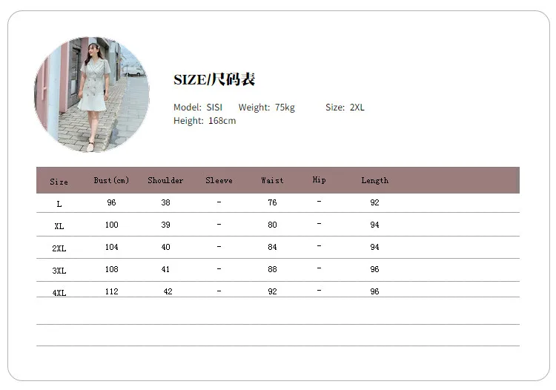The height and width of the screenshot is (390, 556).
Task: Click shoulder value 41 in 3XL row
Action: tap(165, 269)
